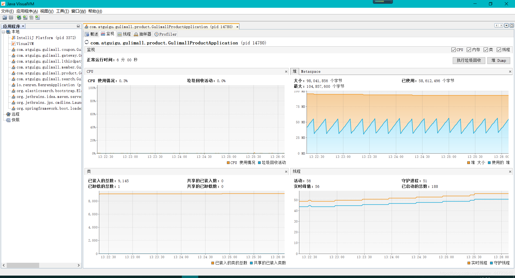Collapse the 本地 tree node
Screen dimensions: 515x278
point(3,32)
